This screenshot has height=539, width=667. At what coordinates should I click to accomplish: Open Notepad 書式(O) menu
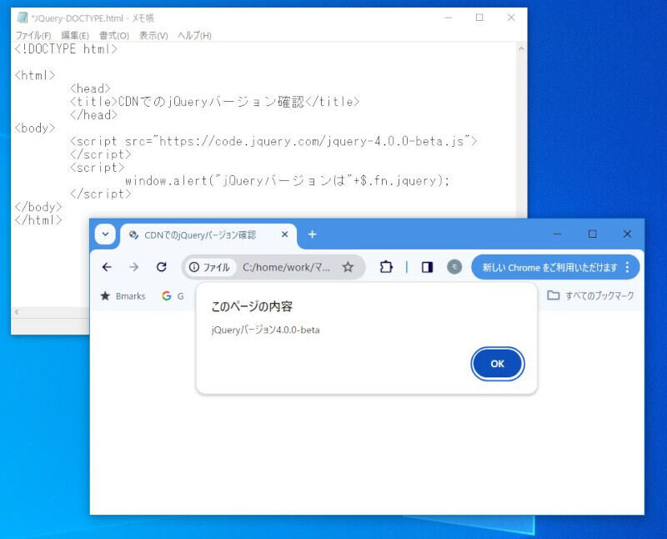pyautogui.click(x=114, y=35)
